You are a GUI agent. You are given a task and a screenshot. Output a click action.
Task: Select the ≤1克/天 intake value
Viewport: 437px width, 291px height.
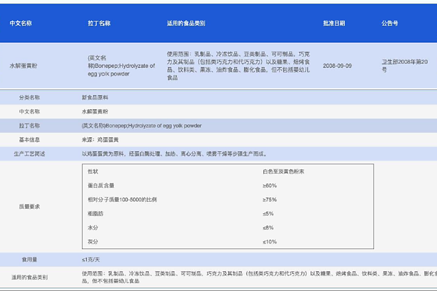[x=91, y=259]
